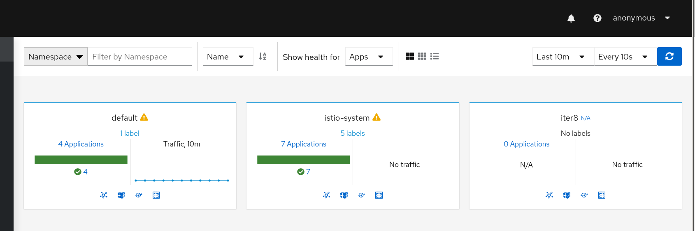Click No labels text in iter8 card
Viewport: 695px width, 231px height.
tap(576, 133)
